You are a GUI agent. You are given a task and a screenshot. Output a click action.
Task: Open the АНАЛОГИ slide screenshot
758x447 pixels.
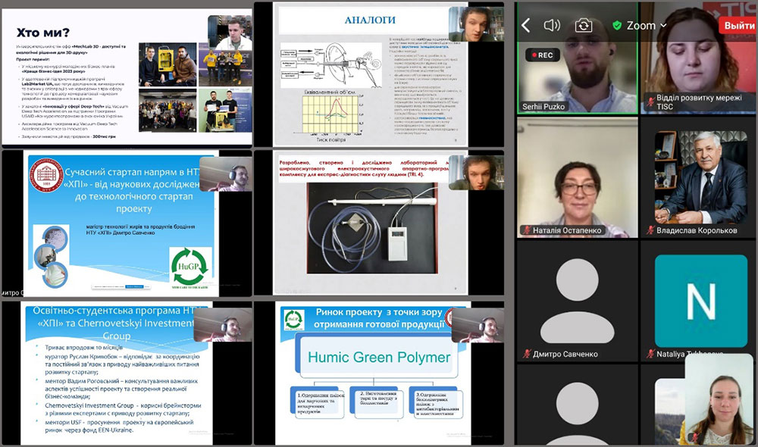(378, 73)
